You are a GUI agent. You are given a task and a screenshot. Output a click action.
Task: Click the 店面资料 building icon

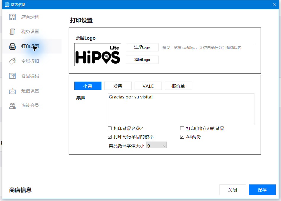point(12,17)
